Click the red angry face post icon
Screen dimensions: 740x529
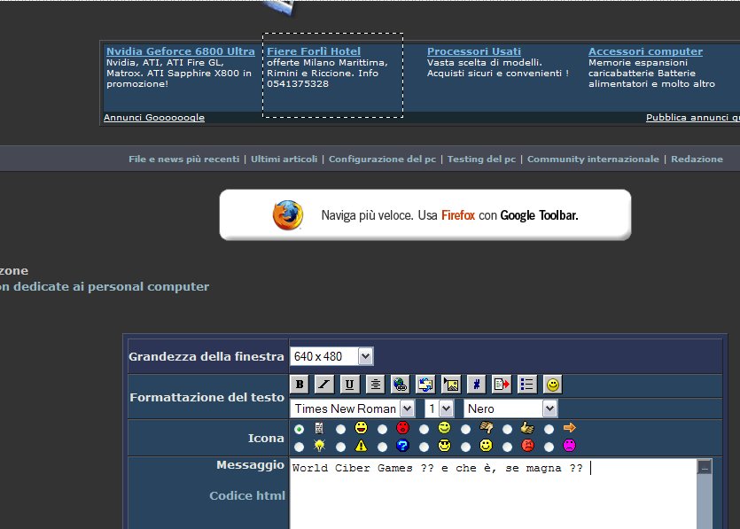tap(527, 446)
